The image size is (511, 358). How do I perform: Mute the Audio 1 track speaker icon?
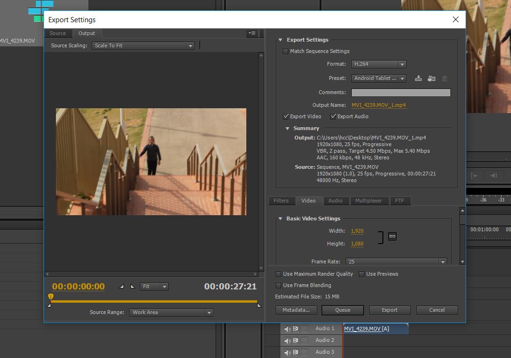(287, 329)
